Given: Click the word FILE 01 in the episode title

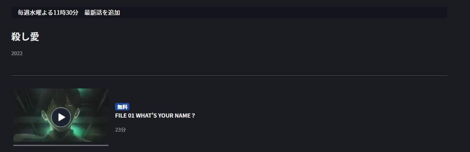Looking at the screenshot, I should click(x=124, y=115).
